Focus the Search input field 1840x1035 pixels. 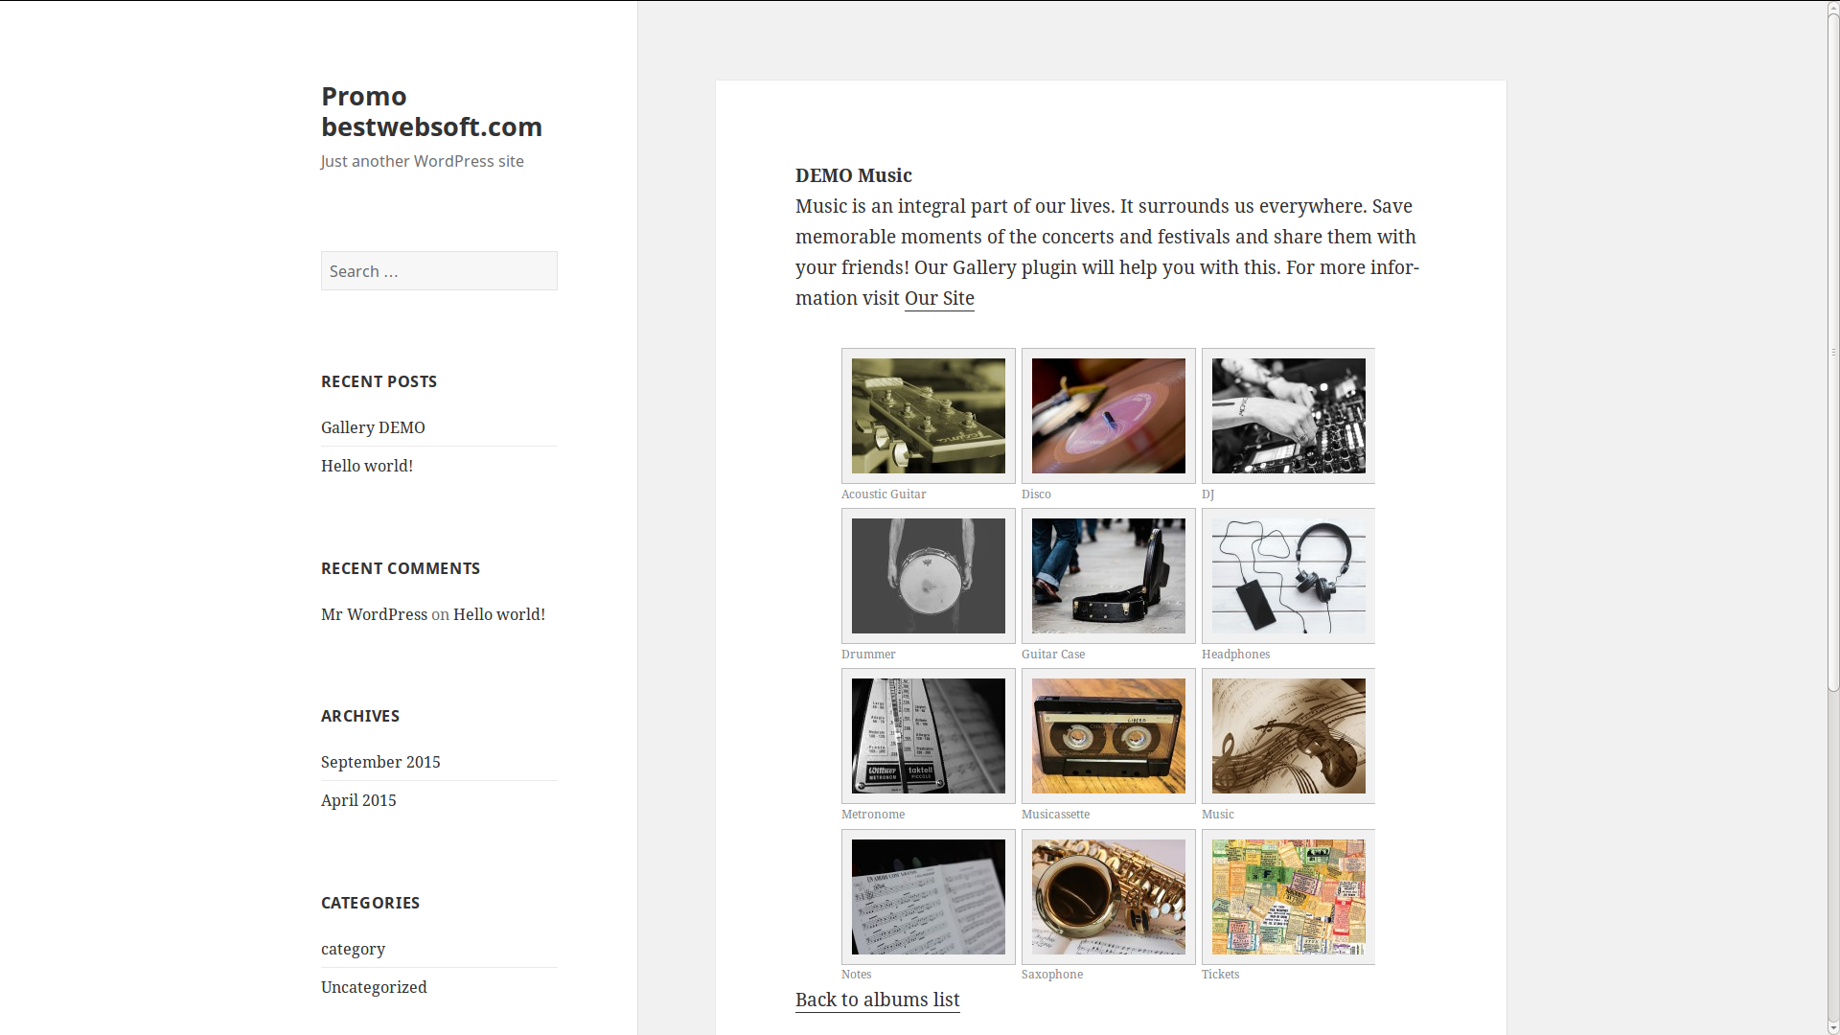439,271
